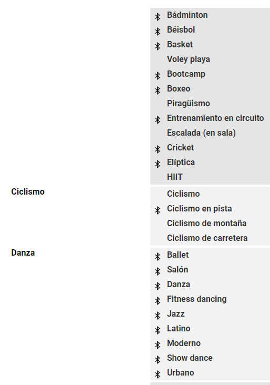
Task: Click the Bluetooth icon next to Ballet
Action: 158,257
